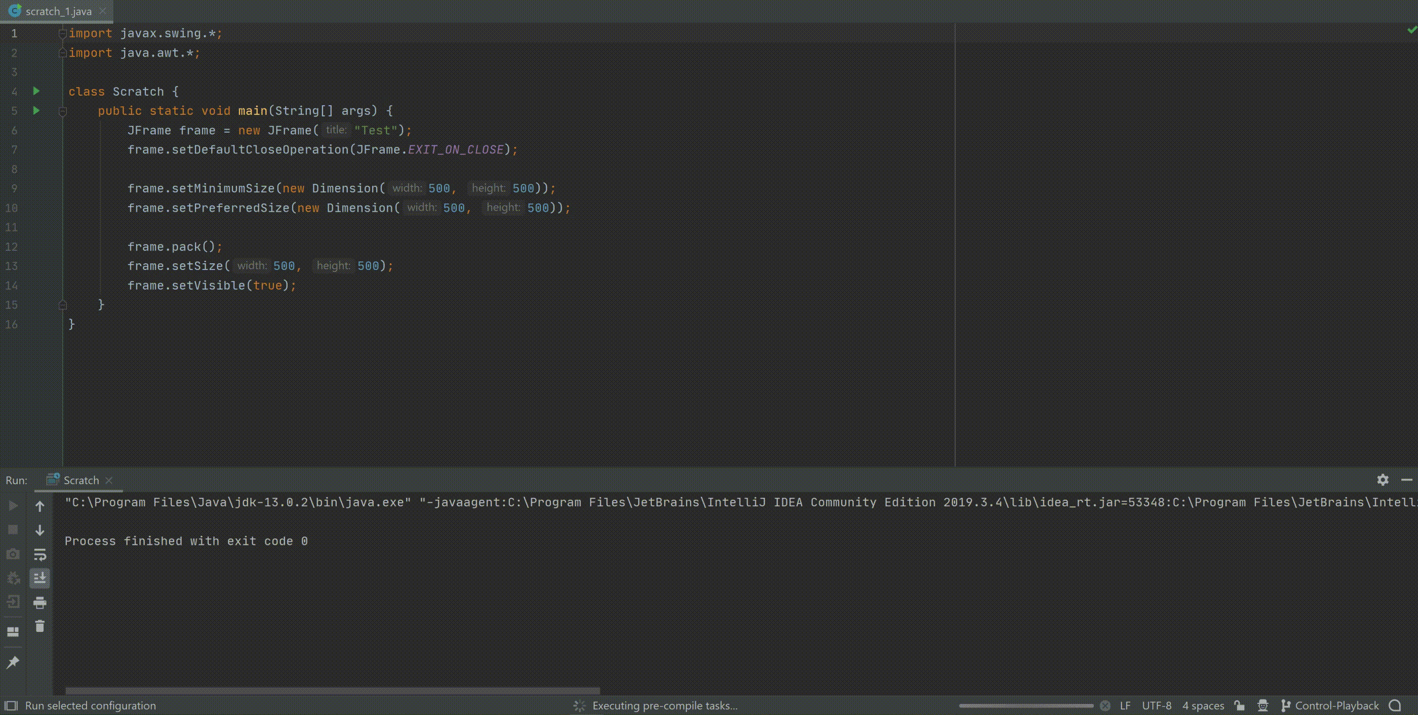
Task: Clear all console output
Action: tap(40, 627)
